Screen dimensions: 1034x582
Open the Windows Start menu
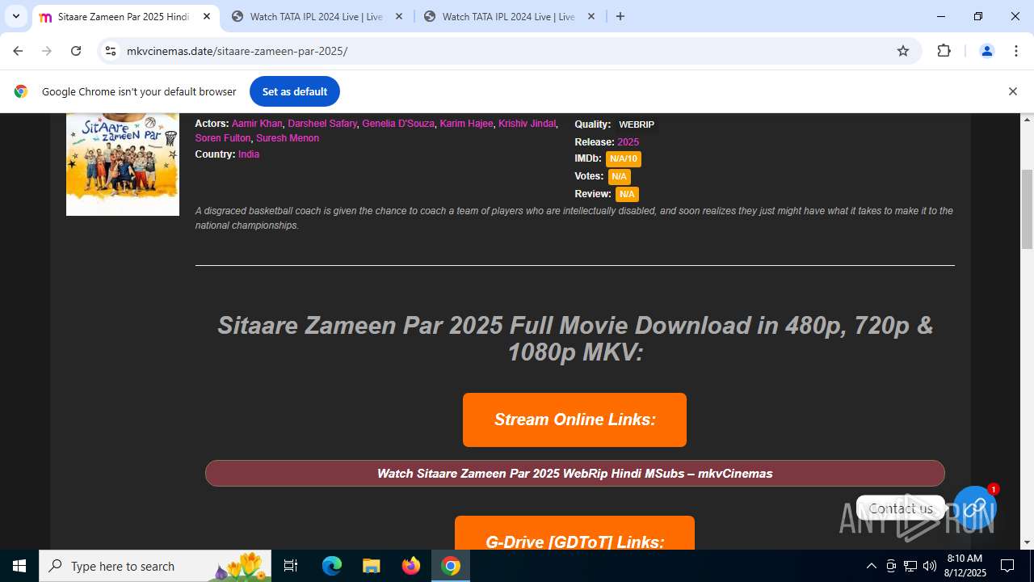coord(19,566)
